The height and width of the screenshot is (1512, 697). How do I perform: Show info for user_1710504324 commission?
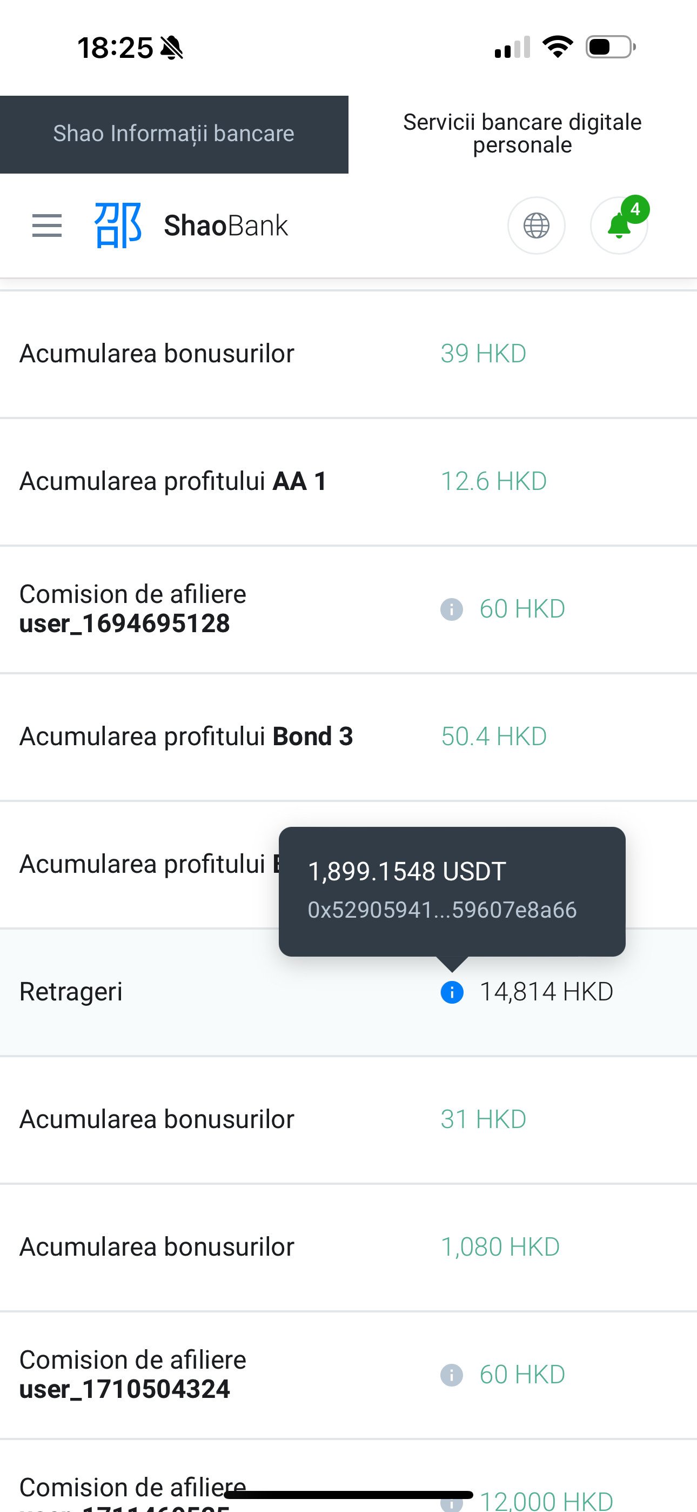coord(452,1375)
